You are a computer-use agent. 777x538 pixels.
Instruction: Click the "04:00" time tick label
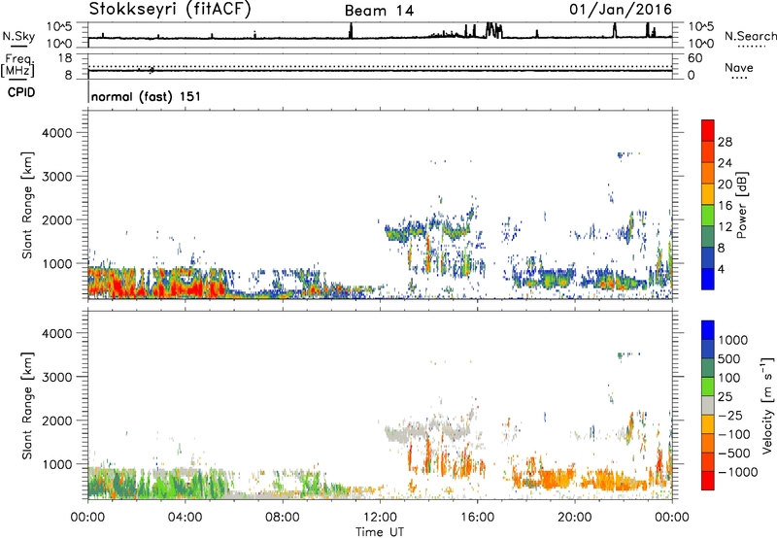(186, 518)
